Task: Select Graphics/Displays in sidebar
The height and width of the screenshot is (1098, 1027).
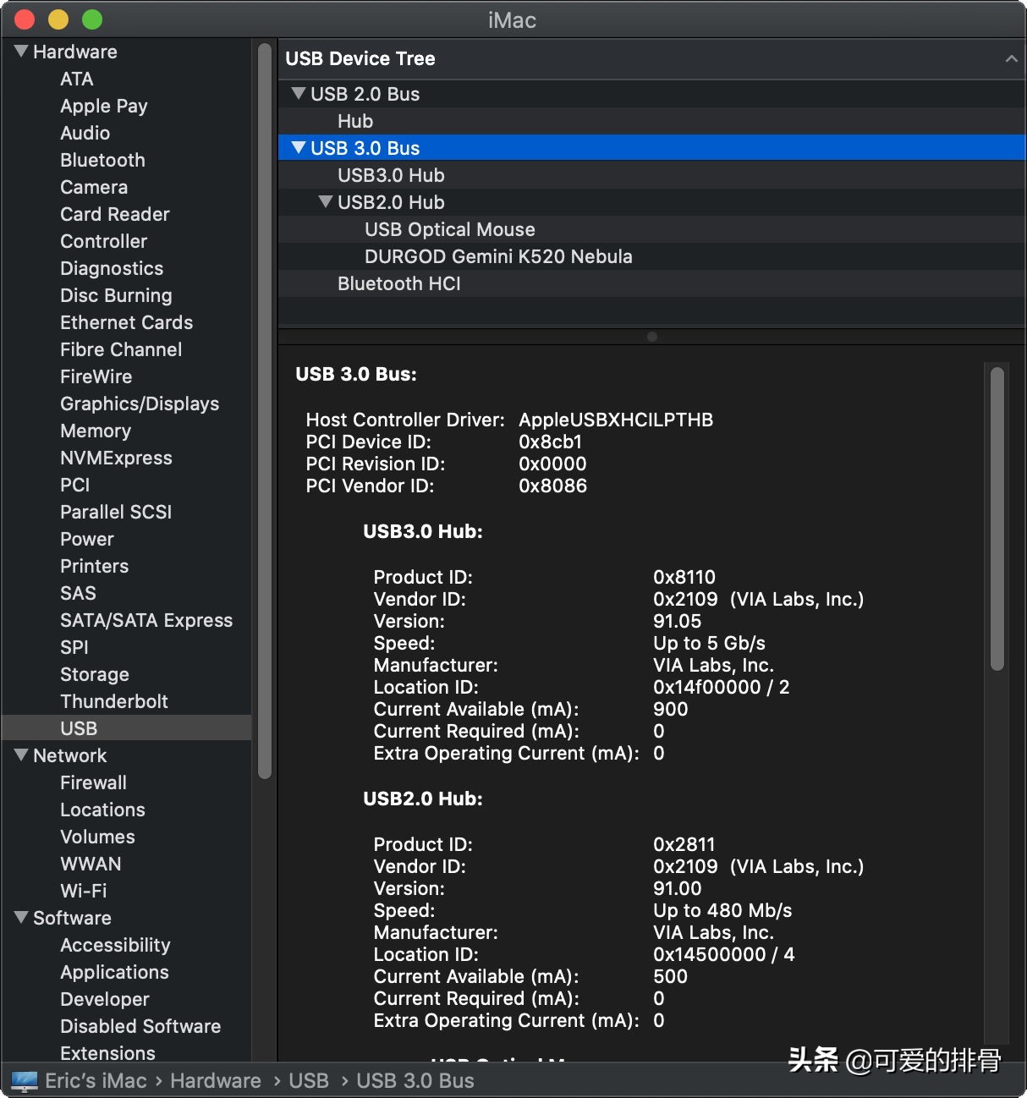Action: pyautogui.click(x=139, y=404)
